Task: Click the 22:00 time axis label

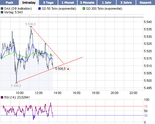Action: (133, 93)
